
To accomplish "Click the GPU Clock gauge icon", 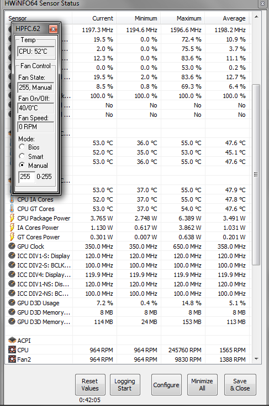I will point(12,246).
